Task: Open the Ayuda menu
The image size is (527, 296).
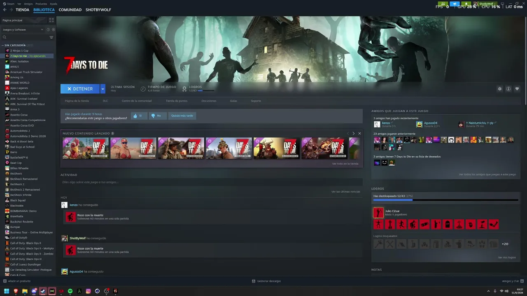Action: tap(54, 4)
